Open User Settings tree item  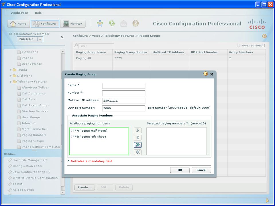[30, 64]
